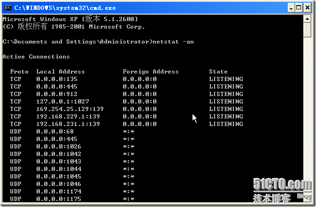Click UDP local address 0.0.0.0:1175
Screen dimensions: 316x207
coord(59,199)
